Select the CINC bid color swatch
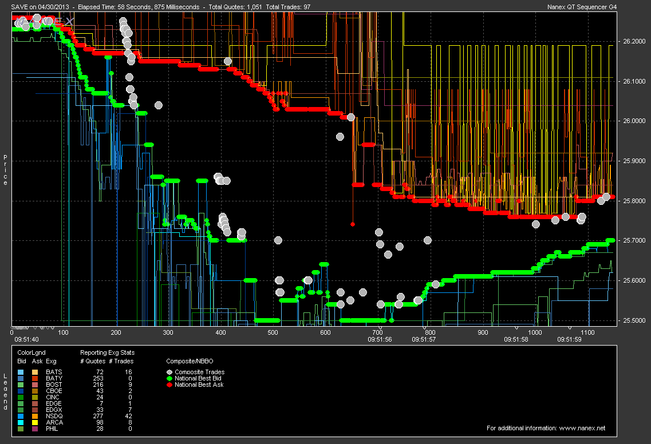The width and height of the screenshot is (651, 444). click(x=21, y=397)
